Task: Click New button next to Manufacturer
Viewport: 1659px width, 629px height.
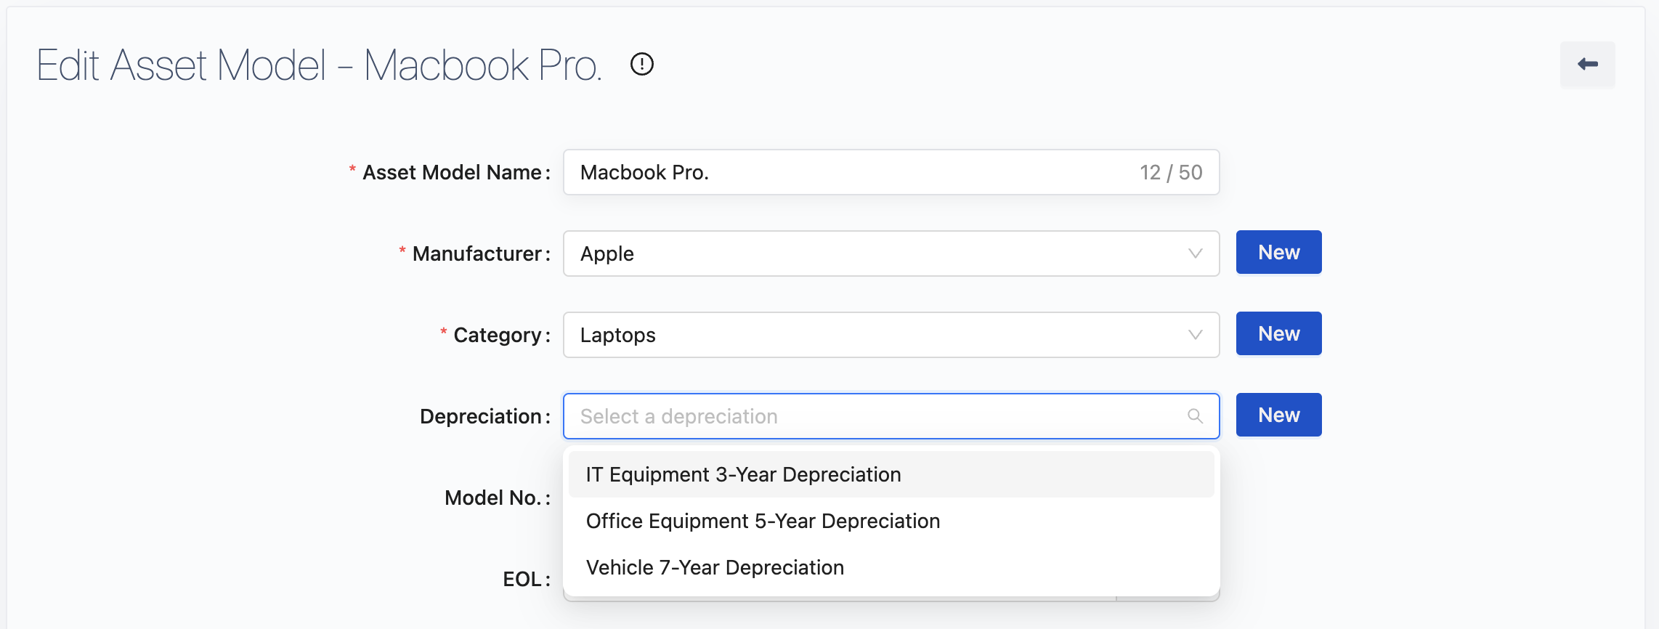Action: pyautogui.click(x=1278, y=253)
